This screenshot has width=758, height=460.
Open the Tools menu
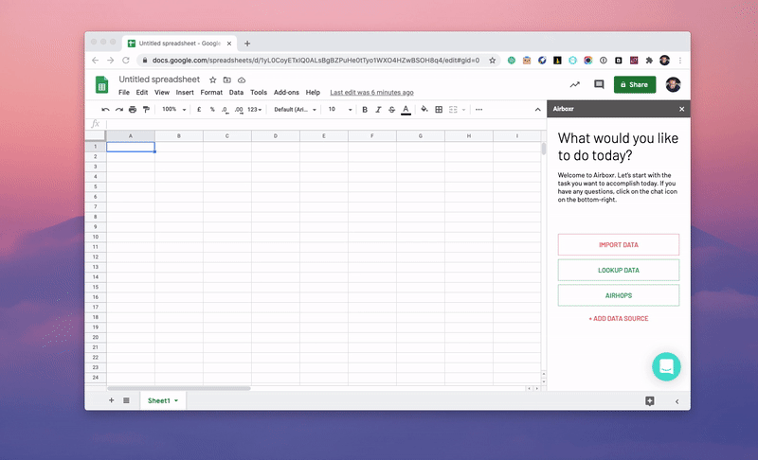click(x=258, y=92)
